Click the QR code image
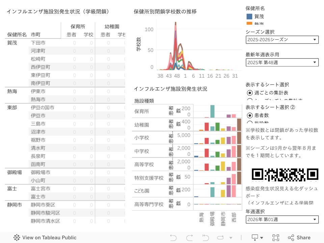The image size is (324, 243). pos(285,175)
